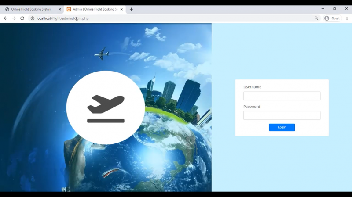Click the Username label
The image size is (352, 197).
pos(252,87)
